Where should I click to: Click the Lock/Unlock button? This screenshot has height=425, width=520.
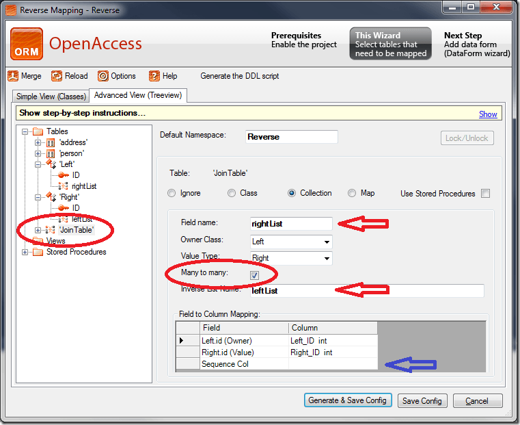[467, 138]
